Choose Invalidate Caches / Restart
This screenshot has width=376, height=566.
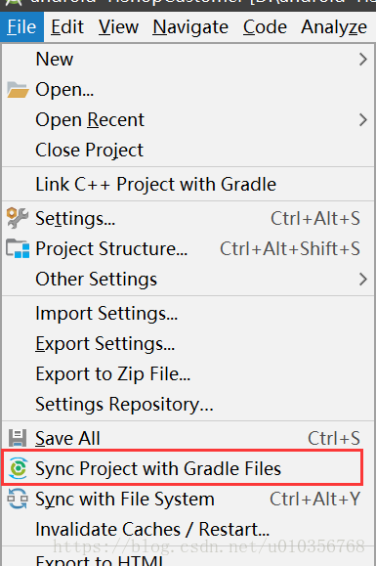[x=152, y=530]
